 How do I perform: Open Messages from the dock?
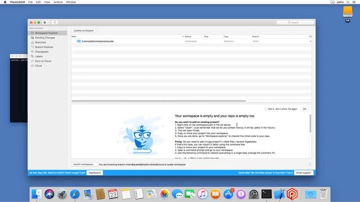pyautogui.click(x=177, y=194)
